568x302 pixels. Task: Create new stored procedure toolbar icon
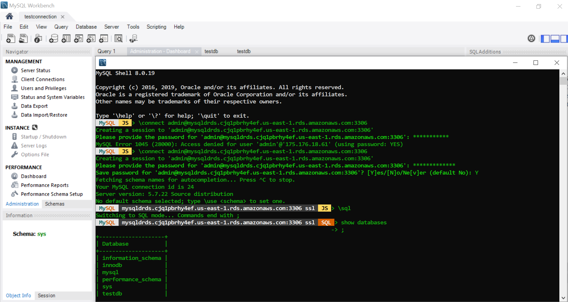coord(91,39)
